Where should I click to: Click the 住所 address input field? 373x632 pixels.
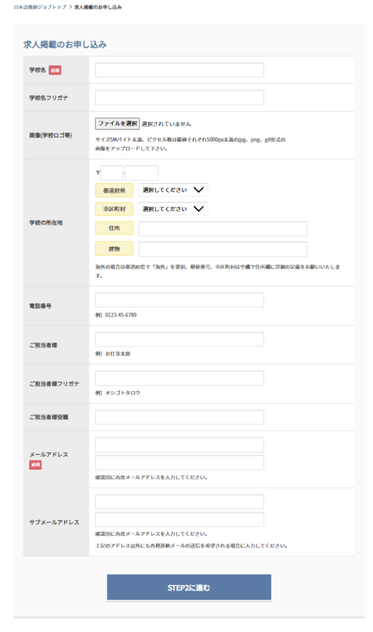[x=222, y=229]
